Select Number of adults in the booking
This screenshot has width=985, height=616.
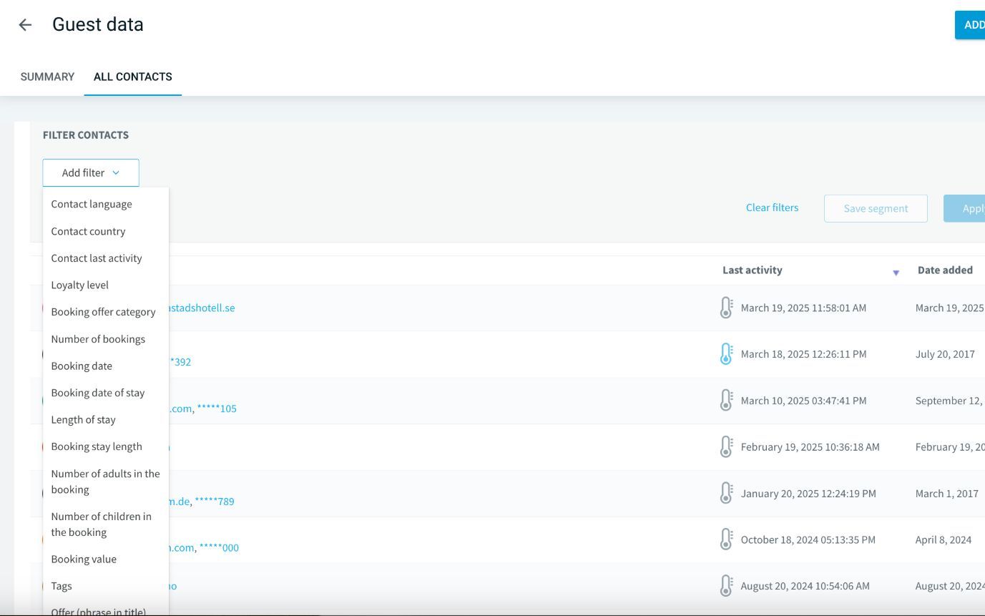pos(106,481)
